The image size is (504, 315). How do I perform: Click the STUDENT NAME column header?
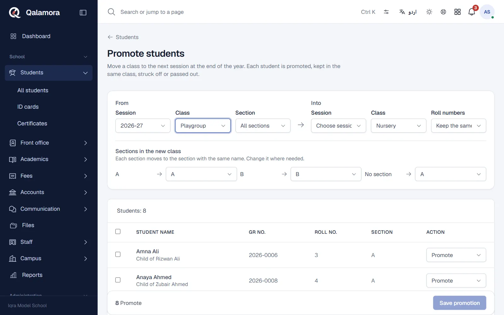[x=155, y=232]
